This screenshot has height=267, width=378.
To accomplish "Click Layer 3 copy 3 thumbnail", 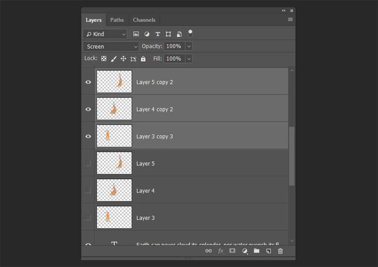I will pos(114,136).
